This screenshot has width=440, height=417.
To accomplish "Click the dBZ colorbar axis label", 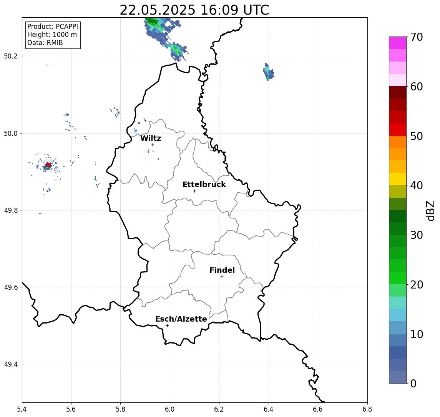I will [x=430, y=210].
